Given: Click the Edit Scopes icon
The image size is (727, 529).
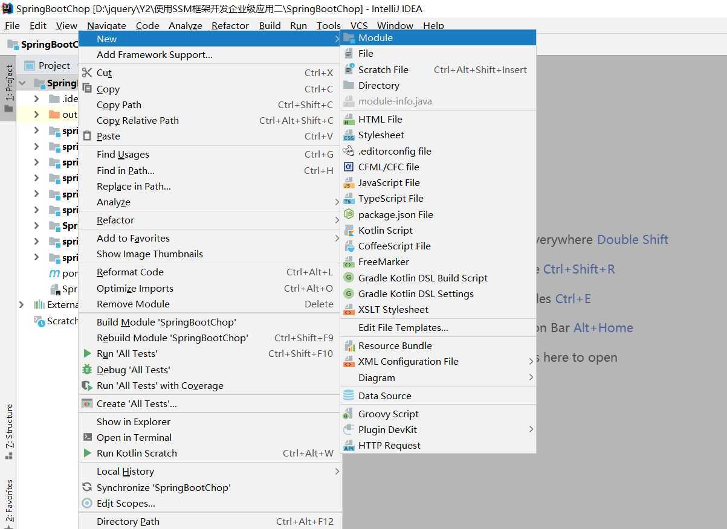Looking at the screenshot, I should (x=87, y=504).
